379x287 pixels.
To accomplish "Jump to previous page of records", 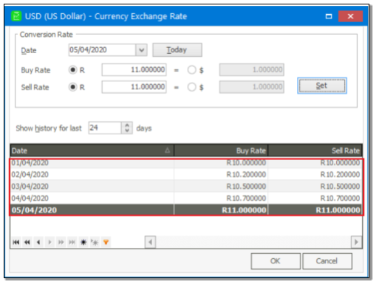I will pyautogui.click(x=27, y=242).
